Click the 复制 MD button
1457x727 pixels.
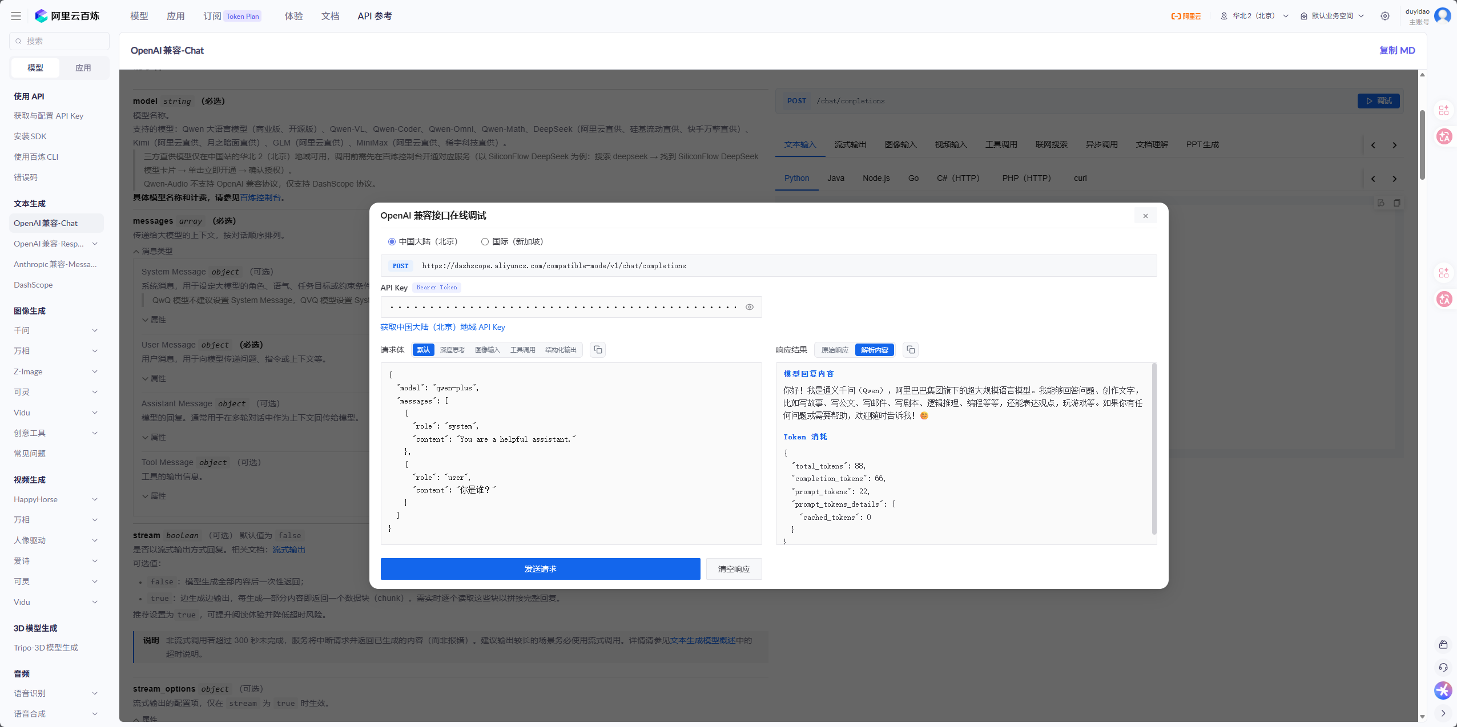click(1398, 50)
